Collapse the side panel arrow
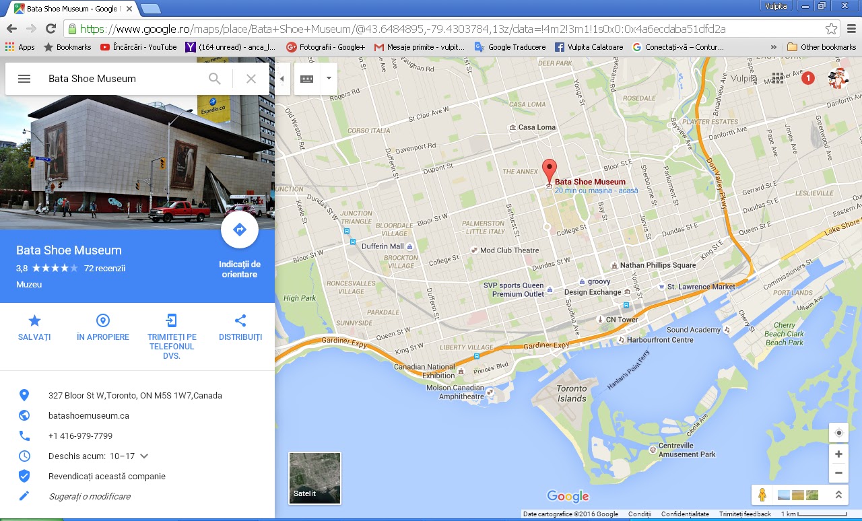Viewport: 862px width, 521px height. 281,79
